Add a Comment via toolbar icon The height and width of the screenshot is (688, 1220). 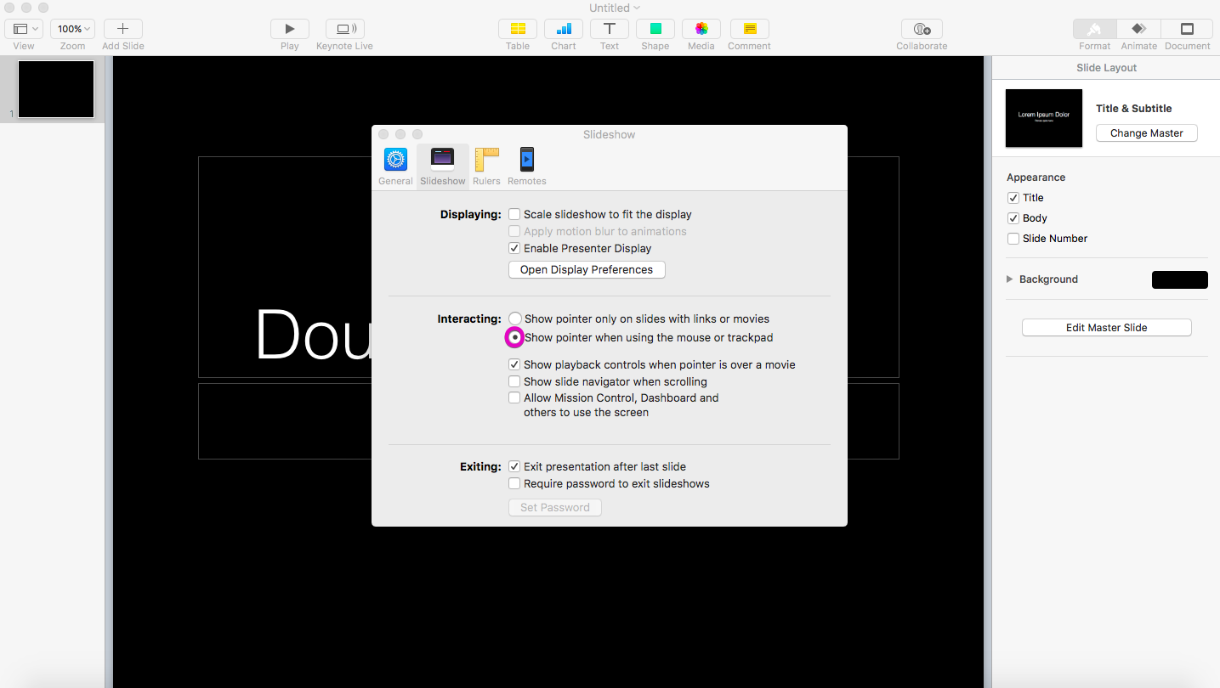point(749,29)
